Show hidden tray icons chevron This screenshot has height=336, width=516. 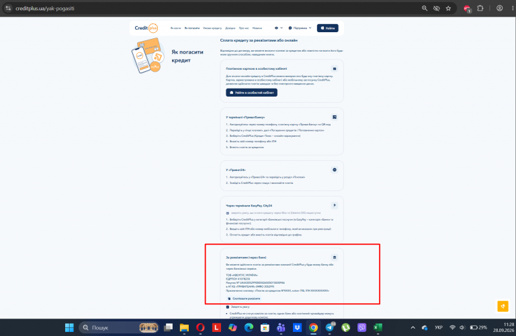point(413,327)
